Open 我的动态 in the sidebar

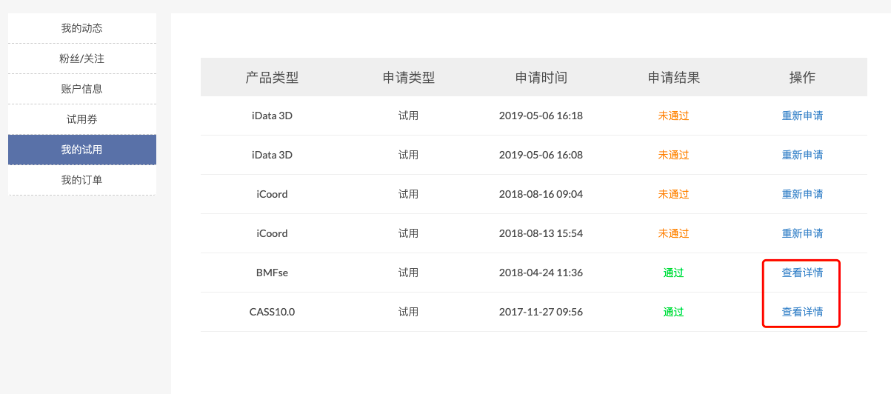point(81,28)
